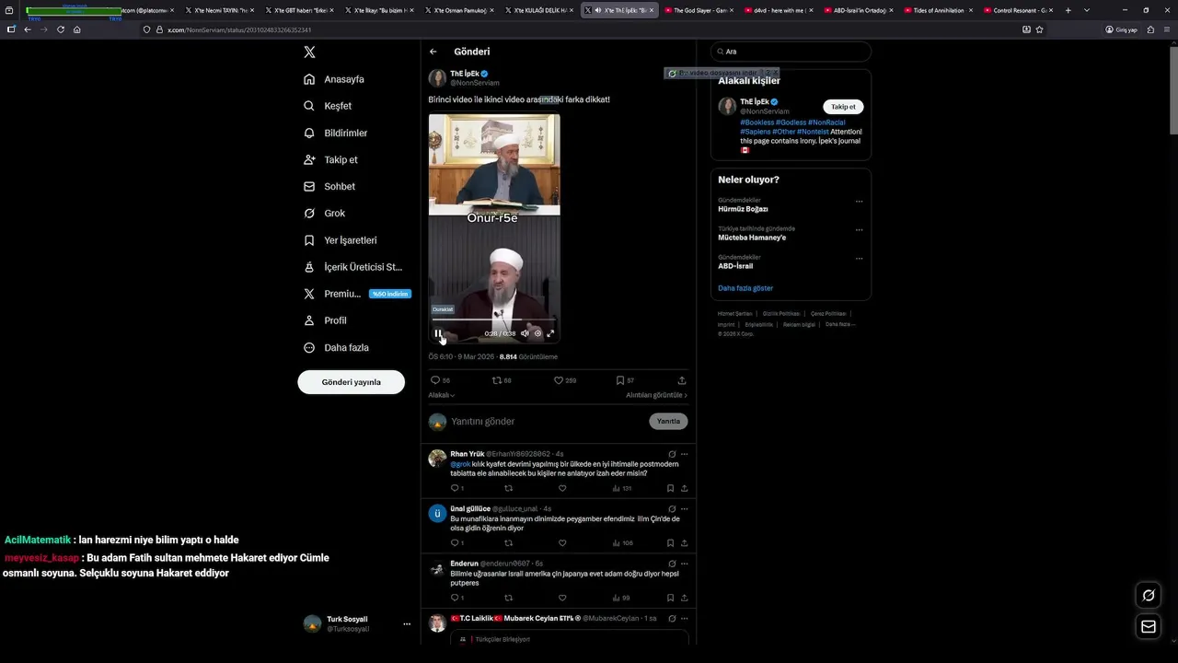
Task: Mute the video sound
Action: pyautogui.click(x=525, y=333)
